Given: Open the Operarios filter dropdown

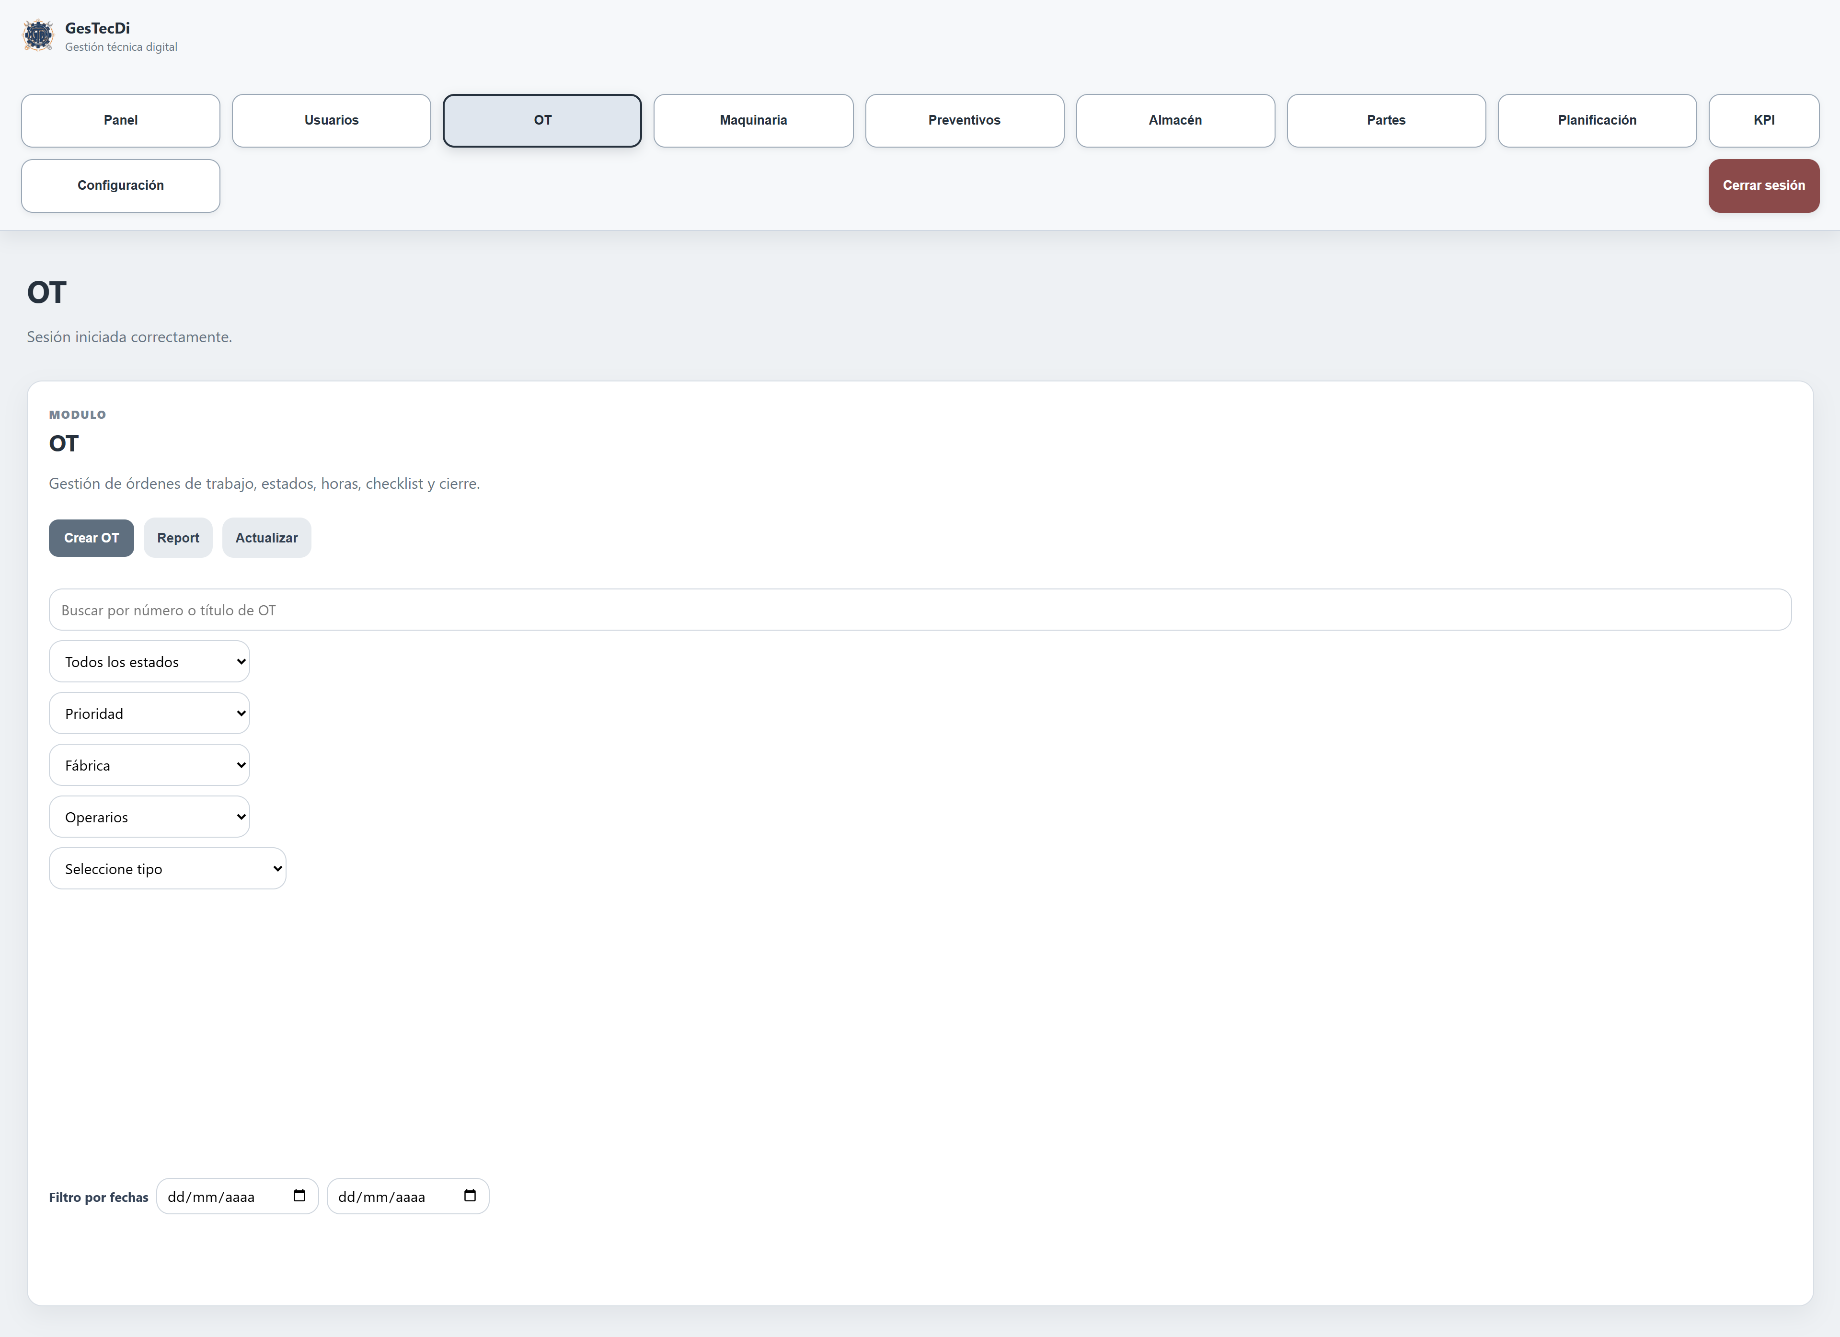Looking at the screenshot, I should pos(149,817).
